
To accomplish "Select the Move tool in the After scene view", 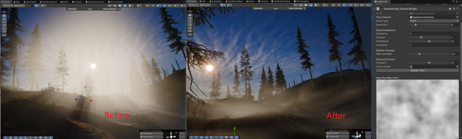I will point(190,18).
